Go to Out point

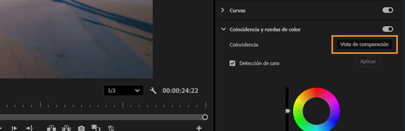coord(29,128)
